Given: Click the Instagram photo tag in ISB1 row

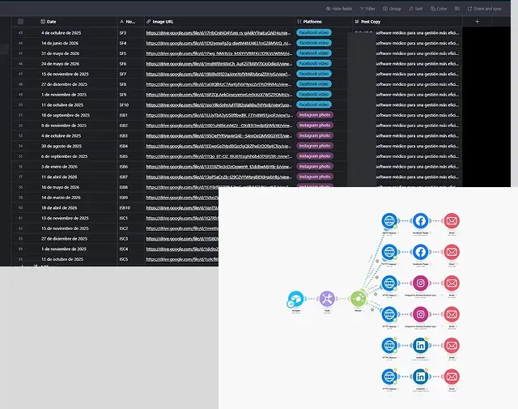Looking at the screenshot, I should coord(315,115).
